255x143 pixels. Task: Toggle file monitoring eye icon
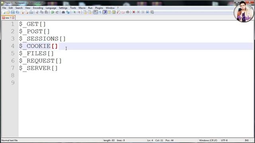[127, 12]
